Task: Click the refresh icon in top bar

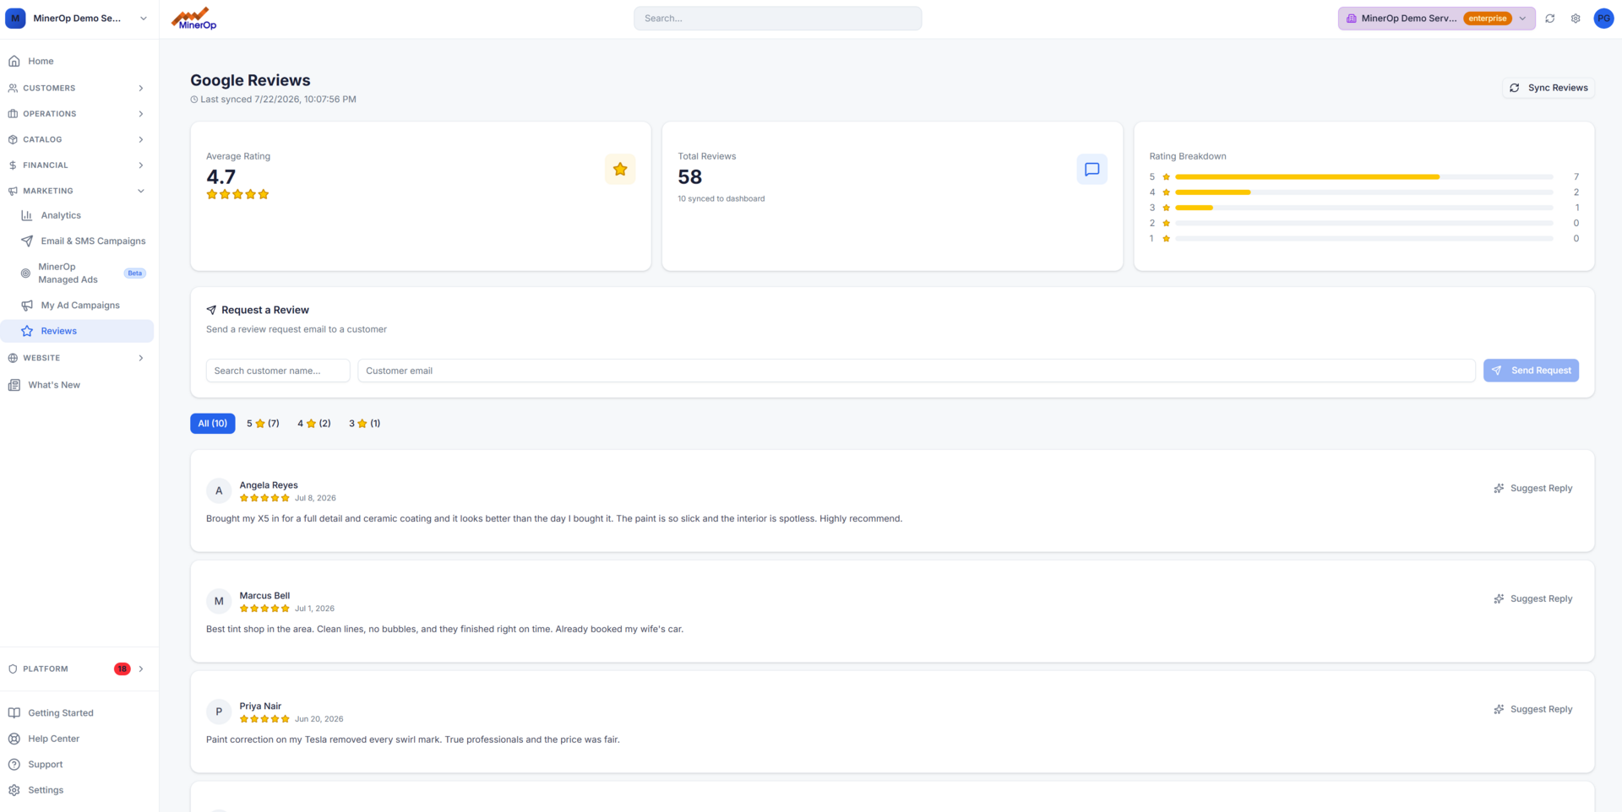Action: tap(1549, 19)
